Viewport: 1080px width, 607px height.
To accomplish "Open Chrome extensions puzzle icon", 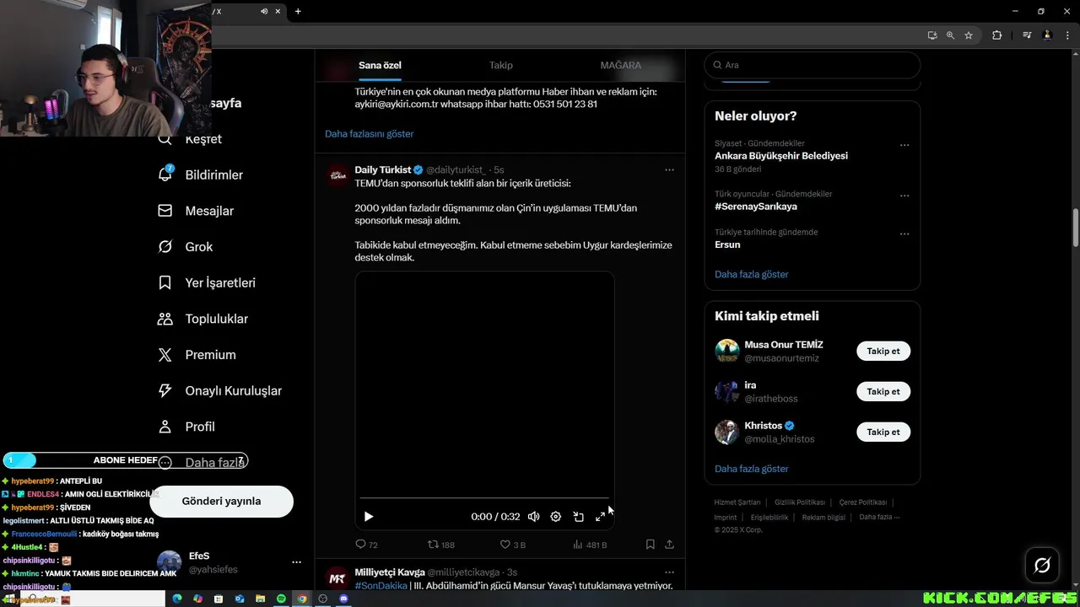I will click(997, 35).
